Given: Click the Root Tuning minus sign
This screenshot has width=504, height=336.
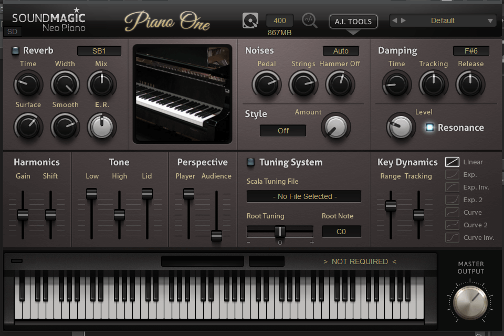Looking at the screenshot, I should pyautogui.click(x=248, y=243).
